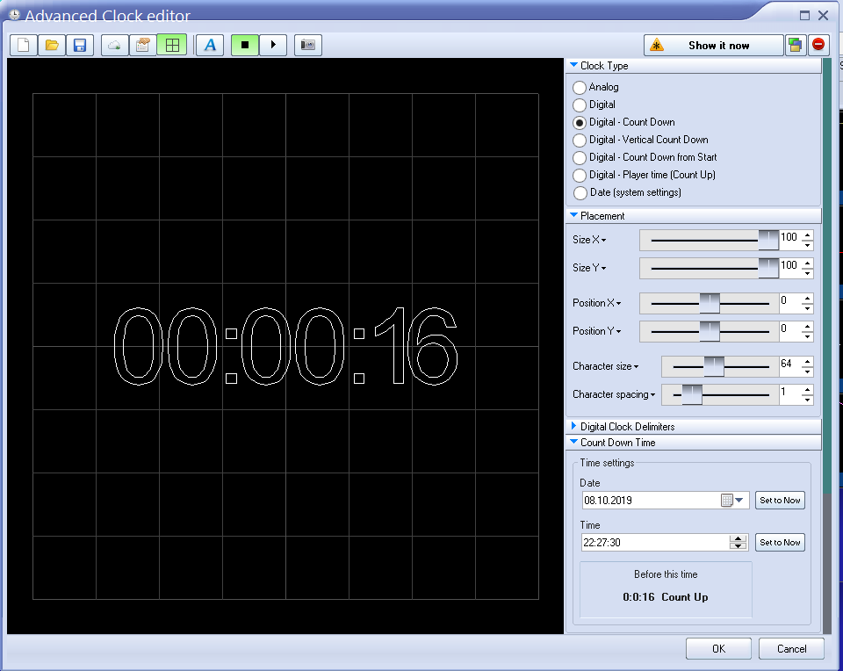Click Set to Now beside the Time field
The image size is (843, 671).
[780, 543]
